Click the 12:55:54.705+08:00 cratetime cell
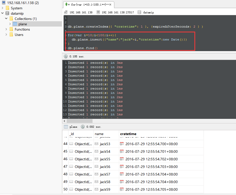 point(161,189)
